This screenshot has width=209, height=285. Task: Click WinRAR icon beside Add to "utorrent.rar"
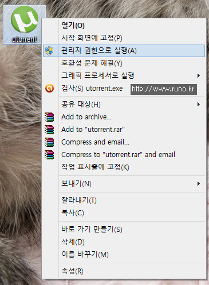pos(49,130)
